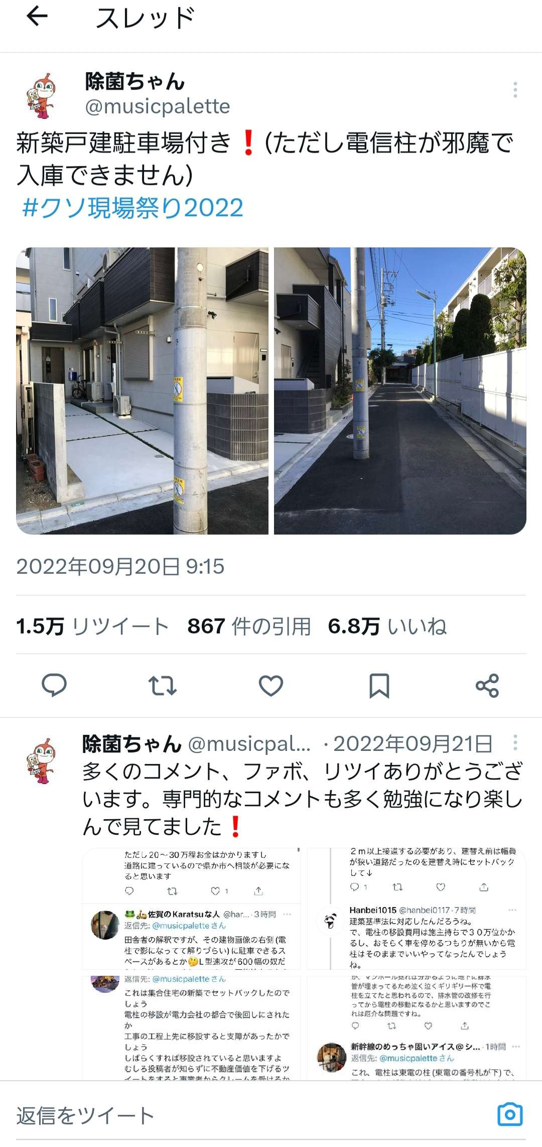Bookmark this tweet

point(379,686)
